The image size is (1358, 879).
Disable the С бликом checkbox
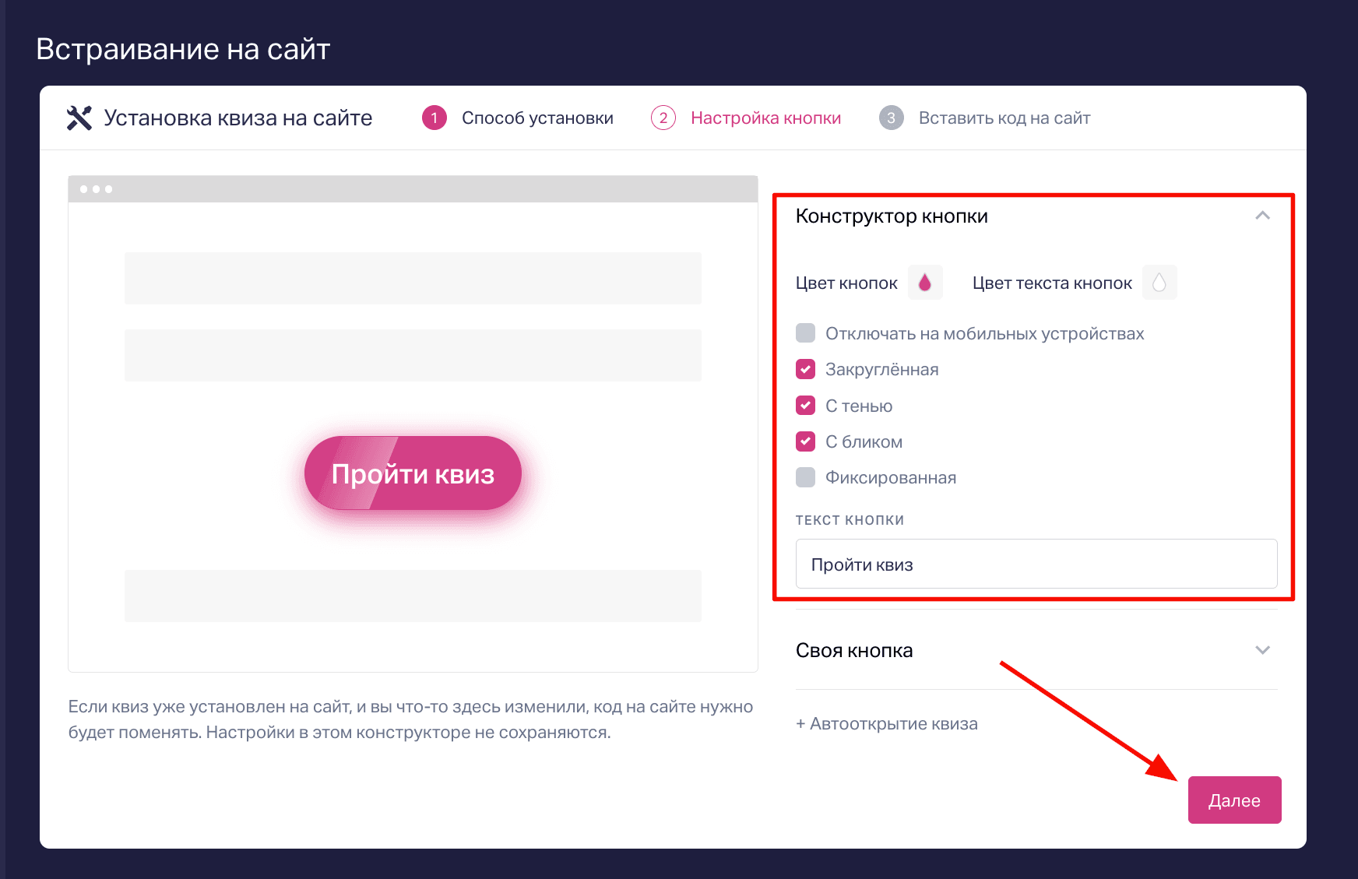[806, 441]
